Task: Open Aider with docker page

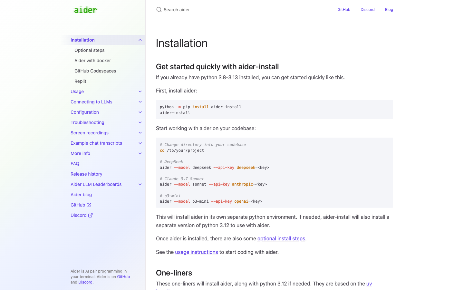Action: tap(92, 61)
